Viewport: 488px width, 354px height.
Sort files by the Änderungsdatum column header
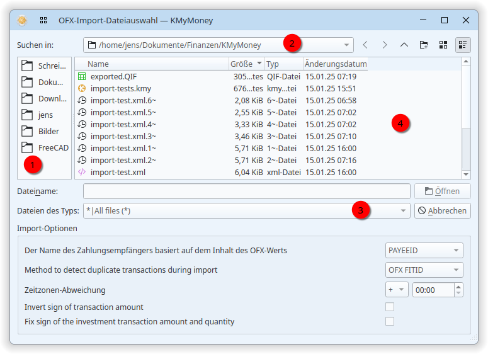335,64
